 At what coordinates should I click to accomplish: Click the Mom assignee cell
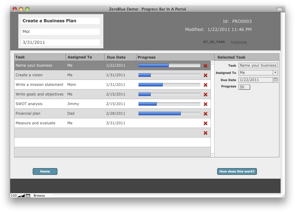click(71, 85)
